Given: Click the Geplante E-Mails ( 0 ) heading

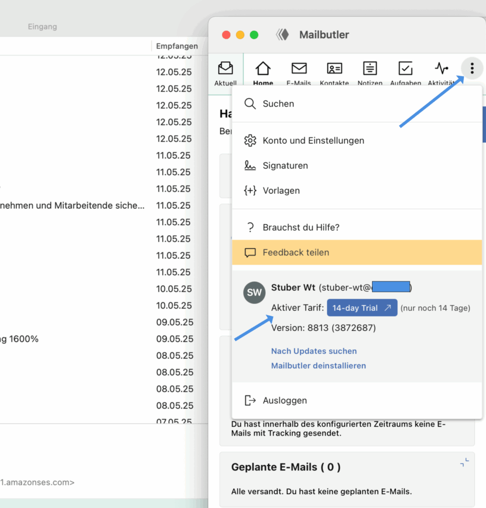Looking at the screenshot, I should (286, 467).
